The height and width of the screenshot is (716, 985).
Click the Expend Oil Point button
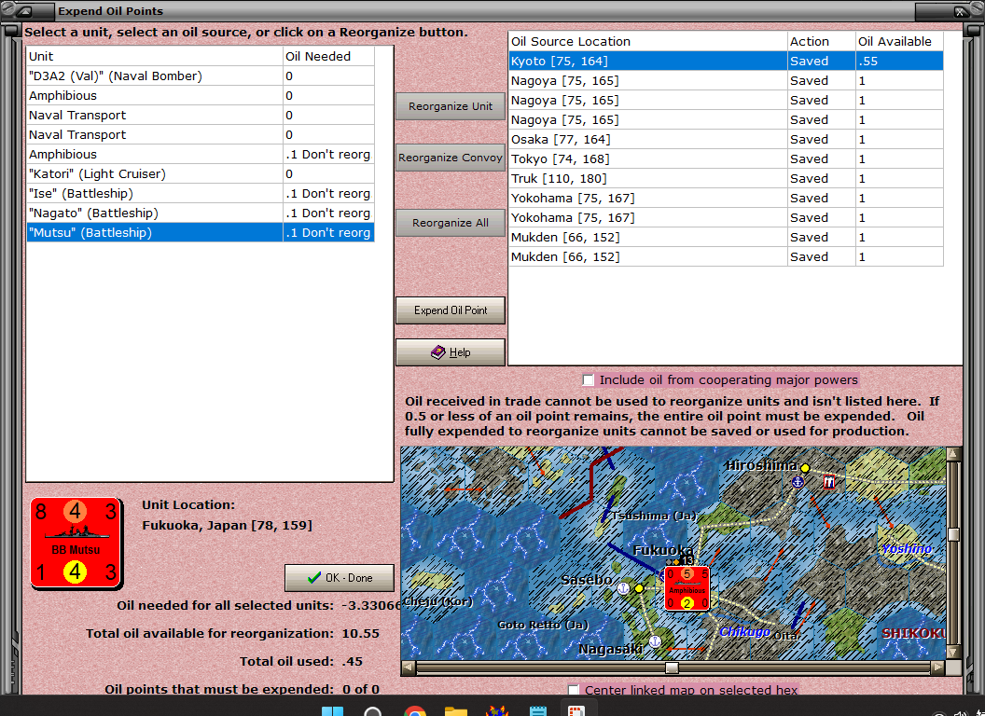pyautogui.click(x=451, y=310)
